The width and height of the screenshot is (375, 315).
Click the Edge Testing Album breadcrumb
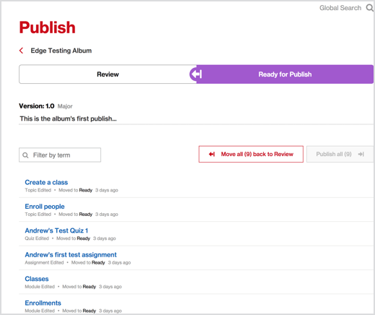(61, 51)
